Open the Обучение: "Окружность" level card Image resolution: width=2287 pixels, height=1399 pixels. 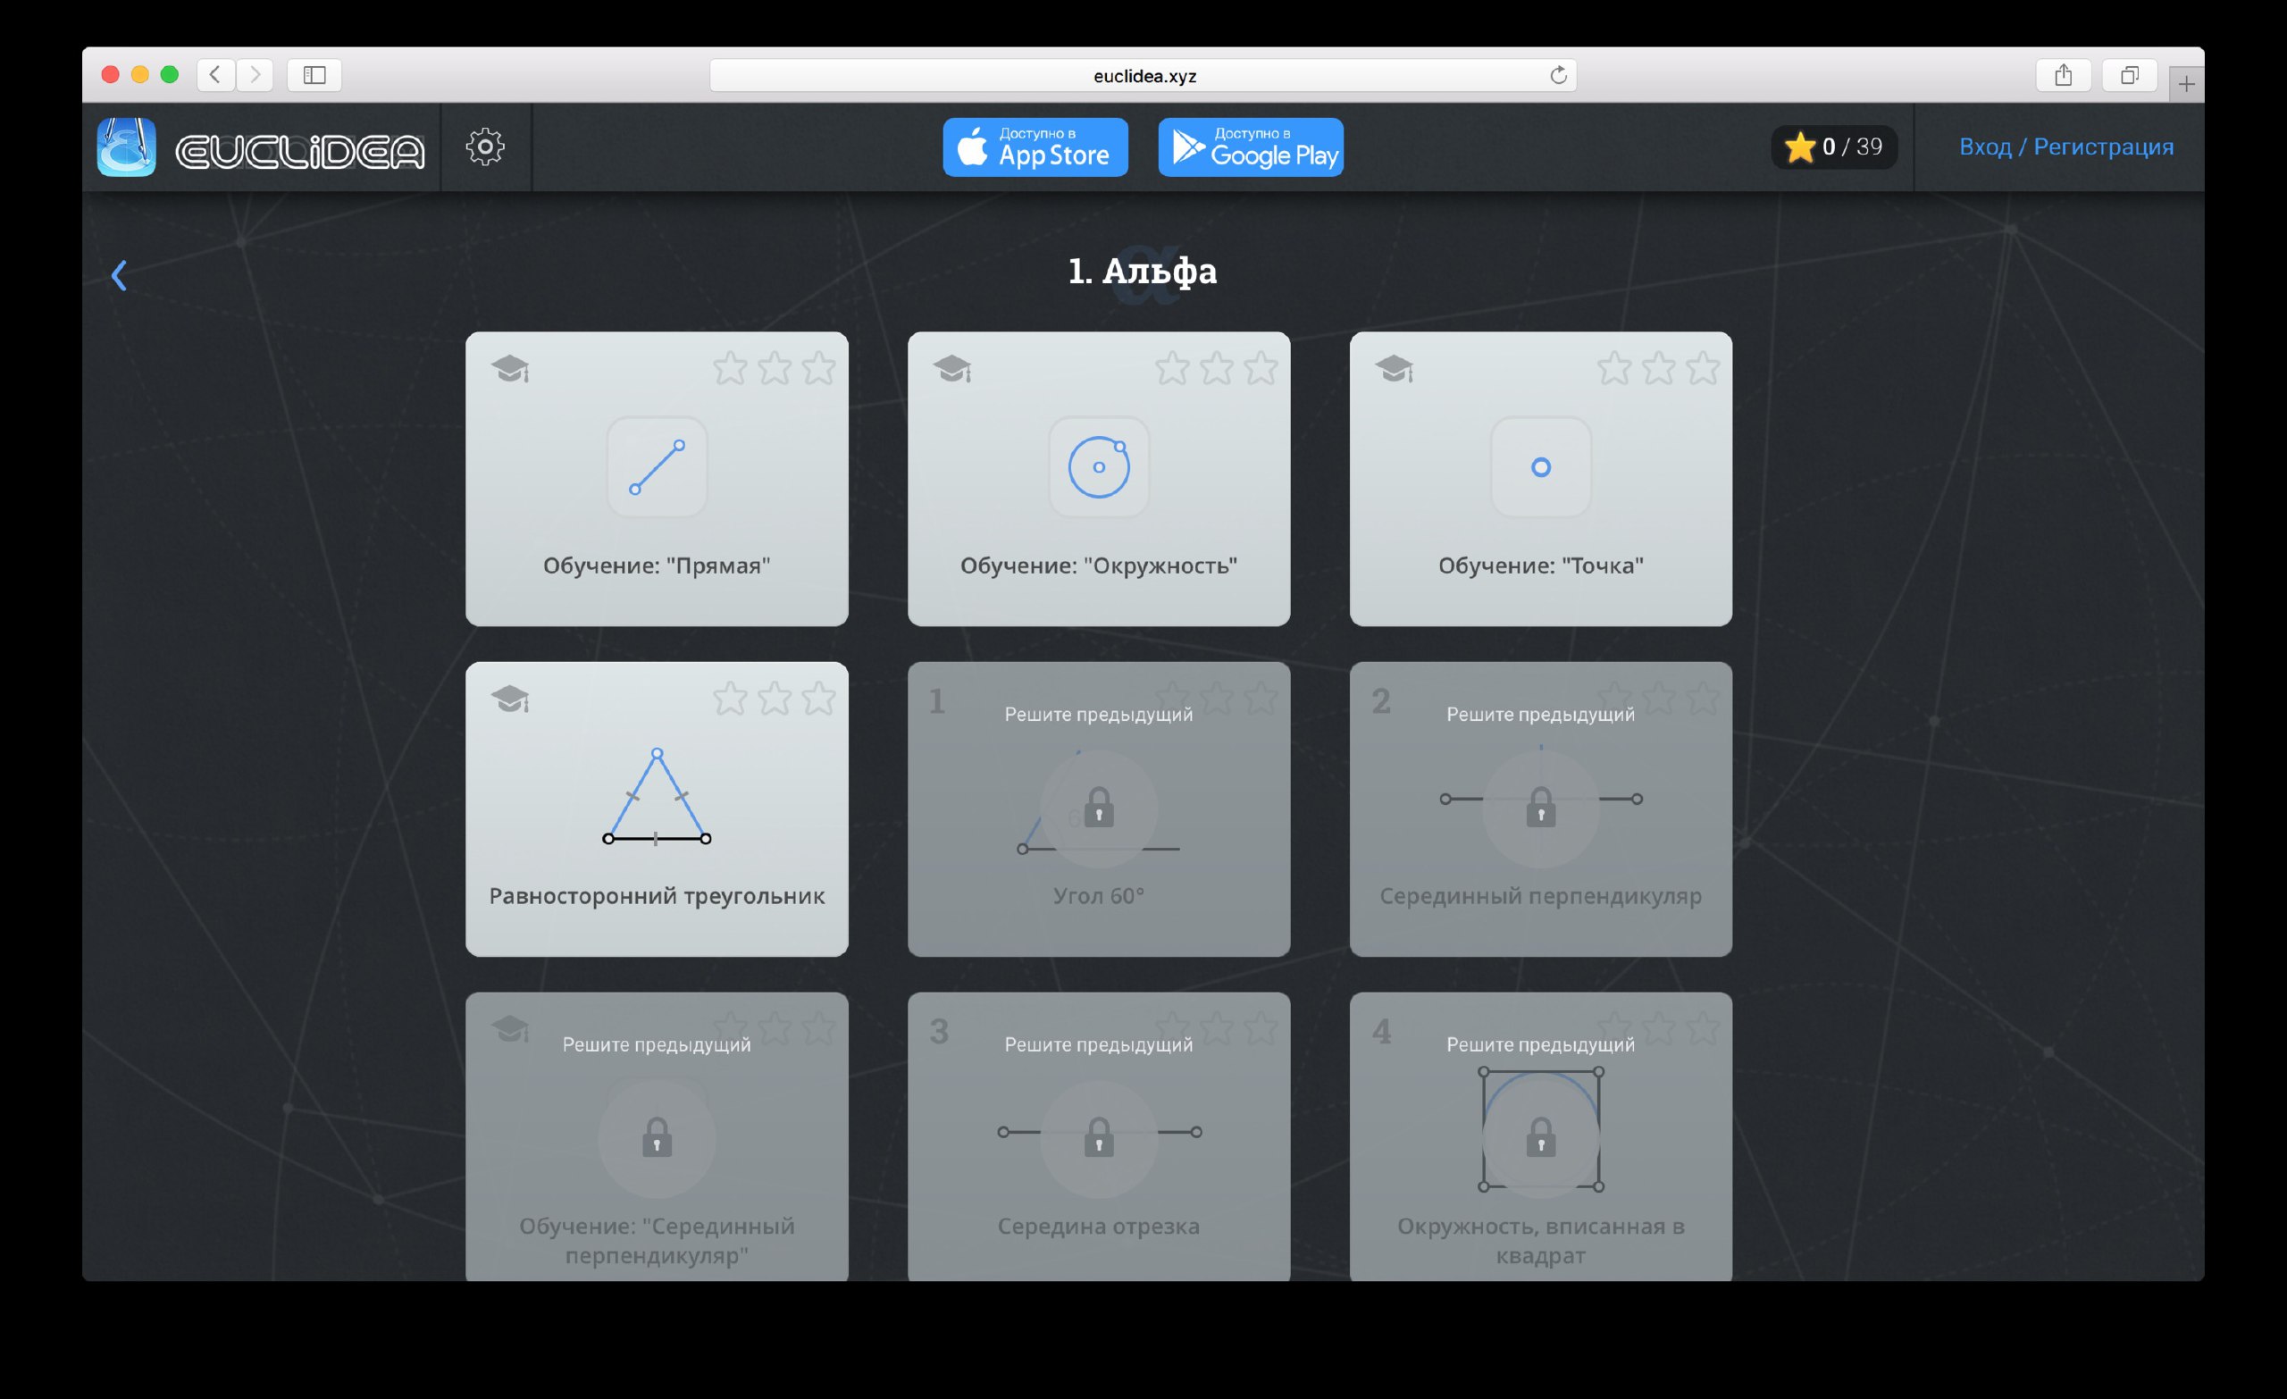pyautogui.click(x=1098, y=479)
